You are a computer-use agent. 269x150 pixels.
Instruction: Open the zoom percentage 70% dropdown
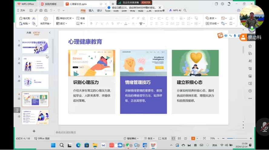pyautogui.click(x=218, y=139)
